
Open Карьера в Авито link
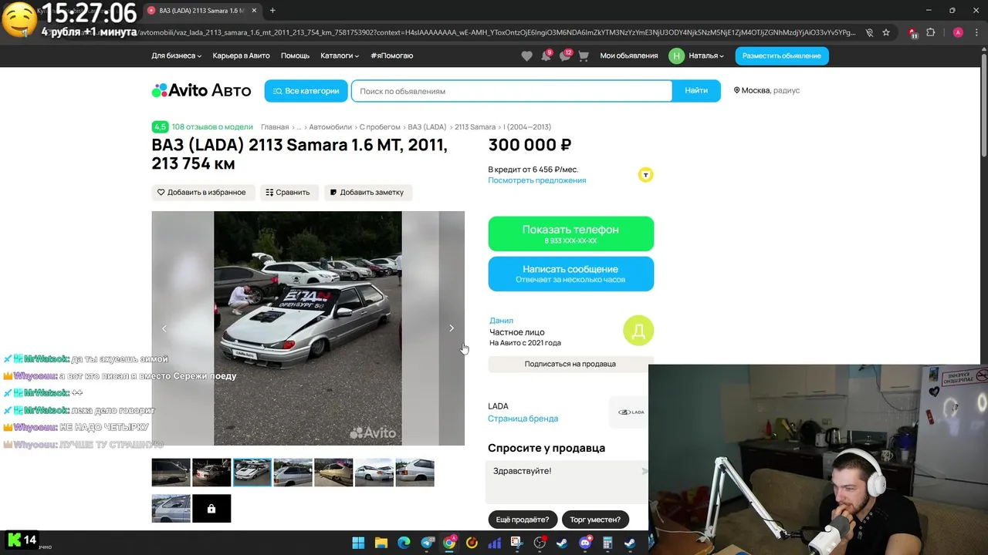point(241,55)
